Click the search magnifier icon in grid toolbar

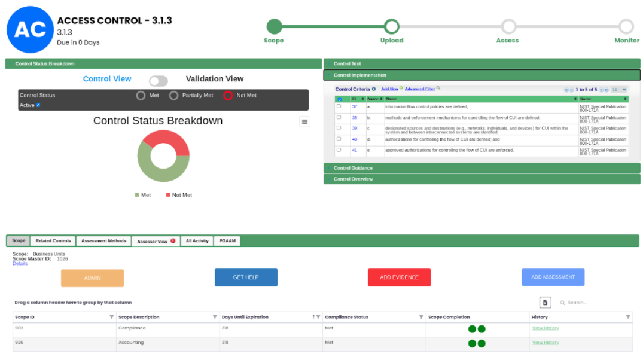(x=562, y=303)
